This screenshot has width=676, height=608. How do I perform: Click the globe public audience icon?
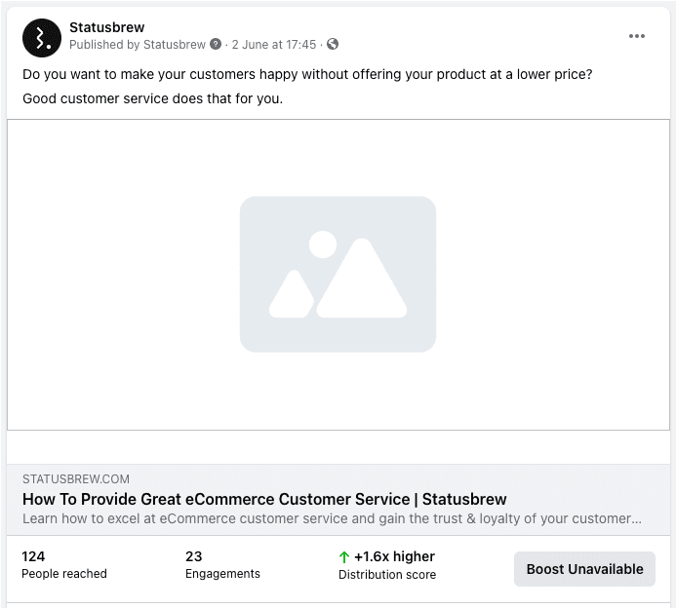333,45
